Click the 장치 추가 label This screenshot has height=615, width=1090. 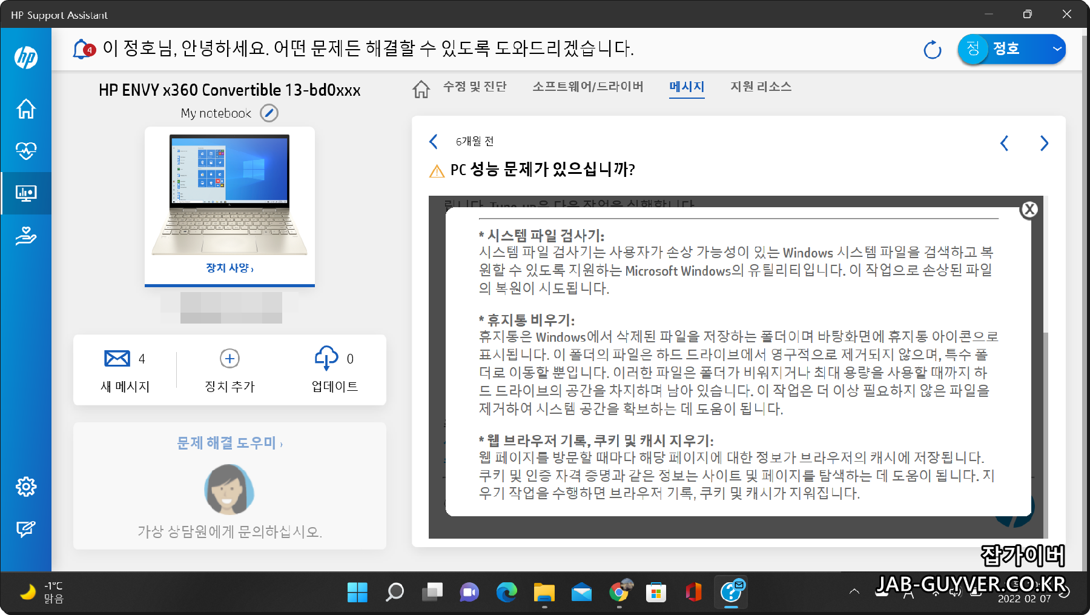(x=230, y=387)
